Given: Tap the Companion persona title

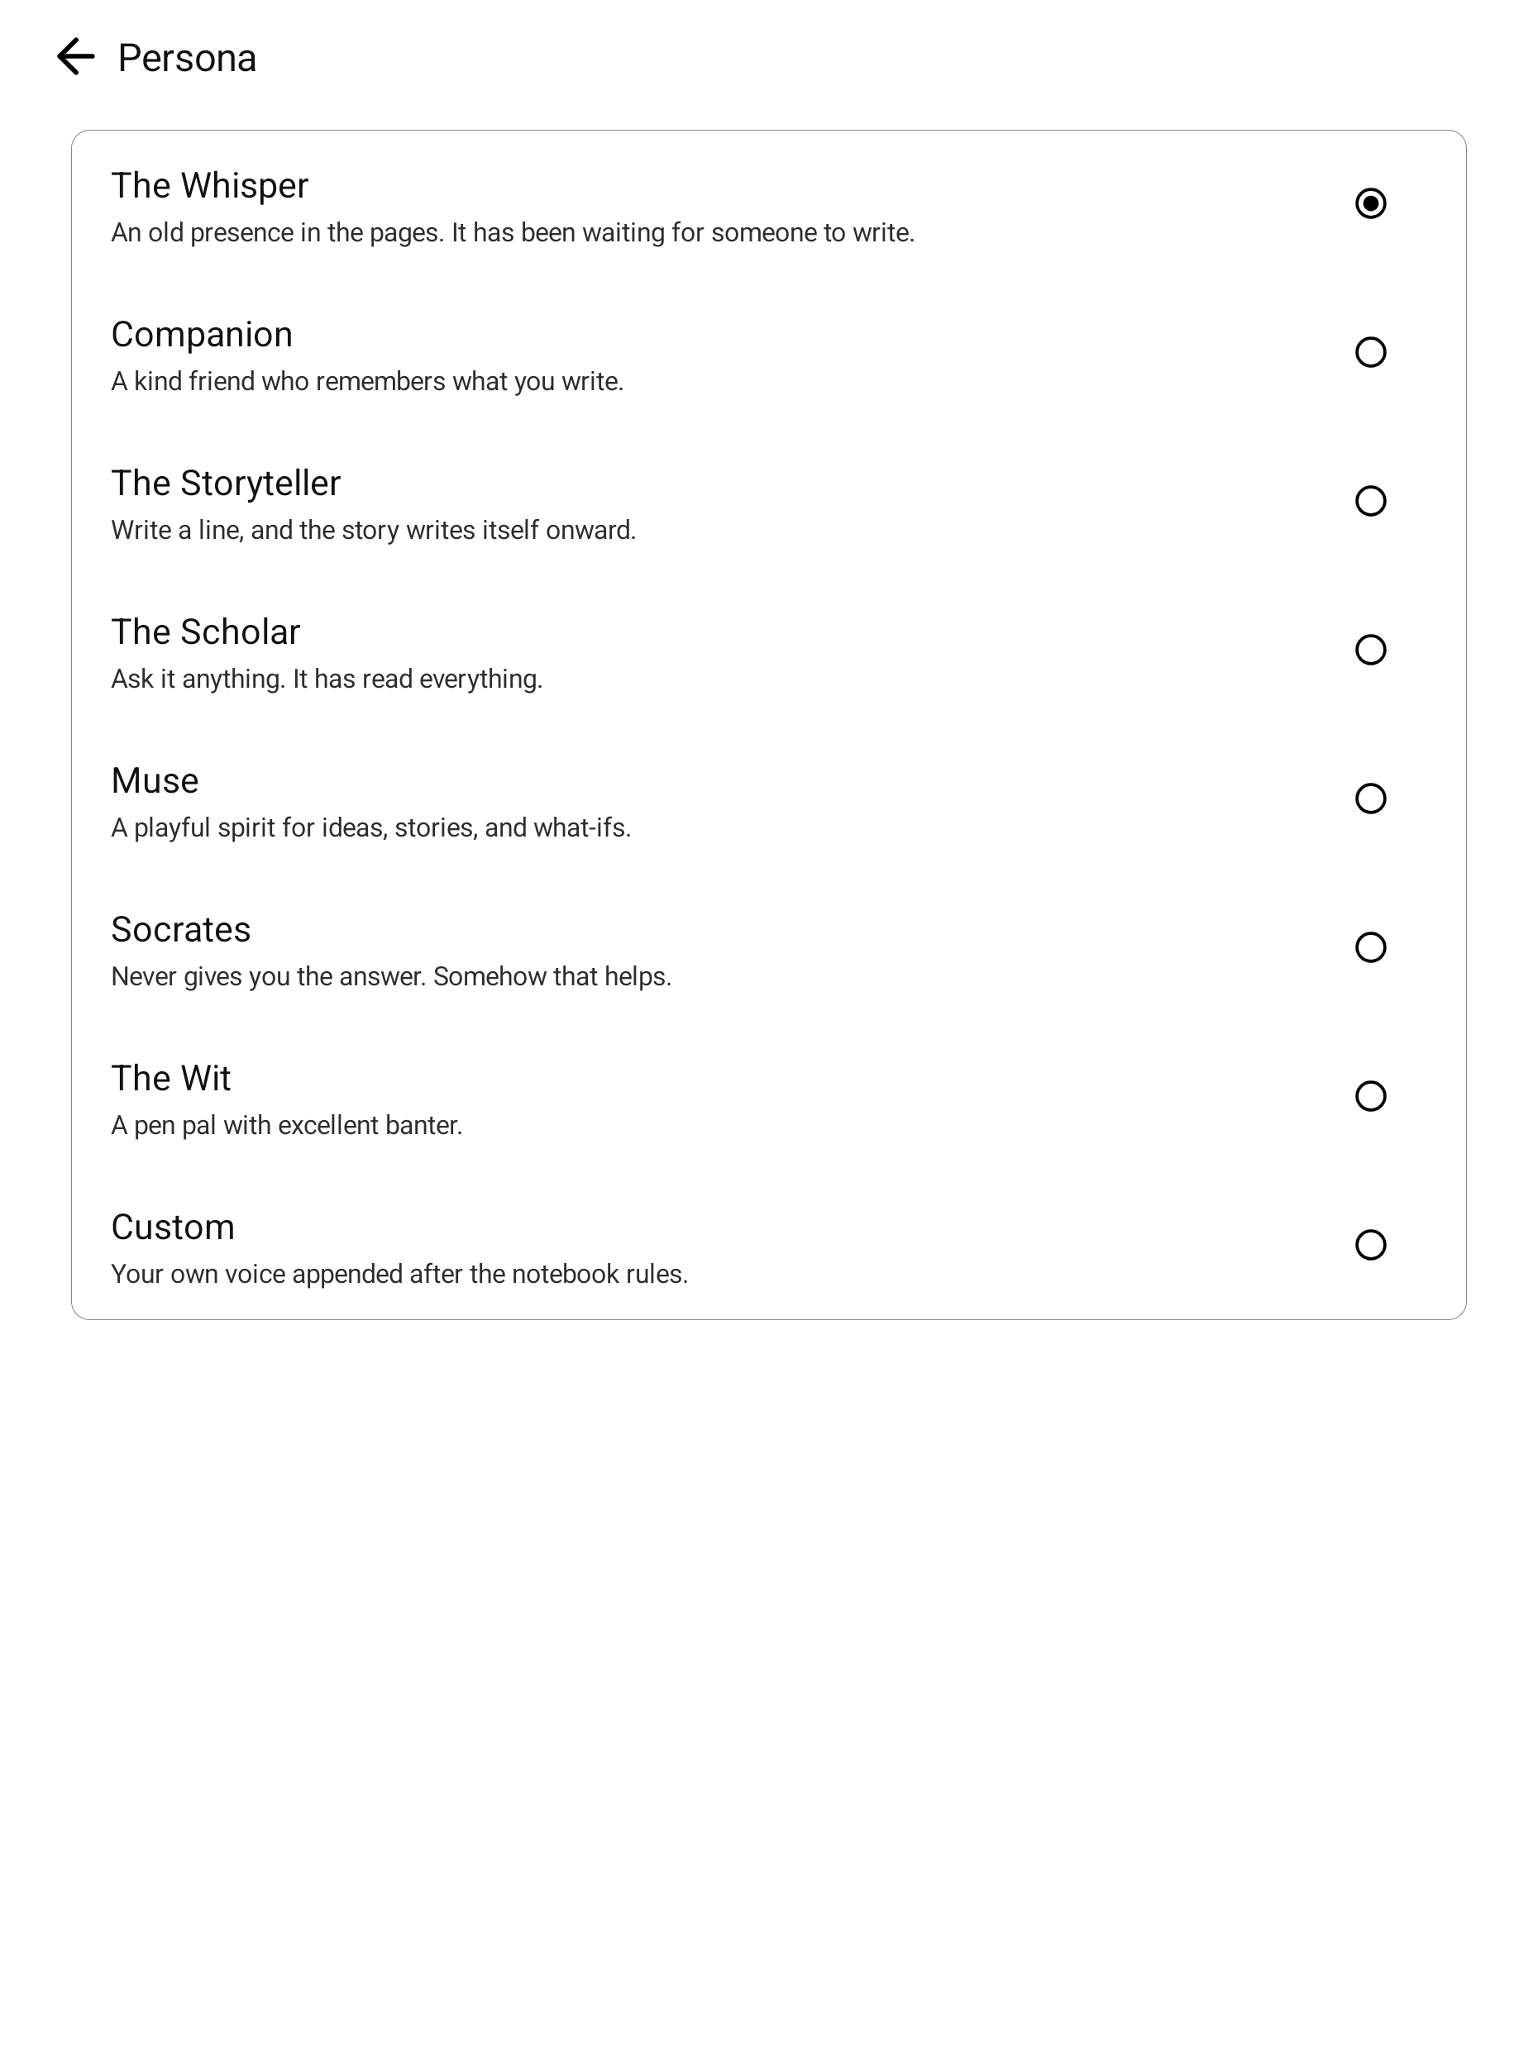Looking at the screenshot, I should click(202, 335).
